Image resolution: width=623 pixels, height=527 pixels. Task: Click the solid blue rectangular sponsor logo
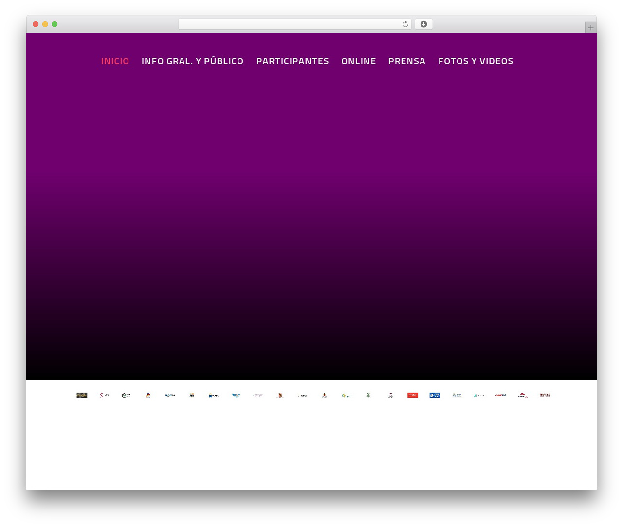pyautogui.click(x=435, y=395)
